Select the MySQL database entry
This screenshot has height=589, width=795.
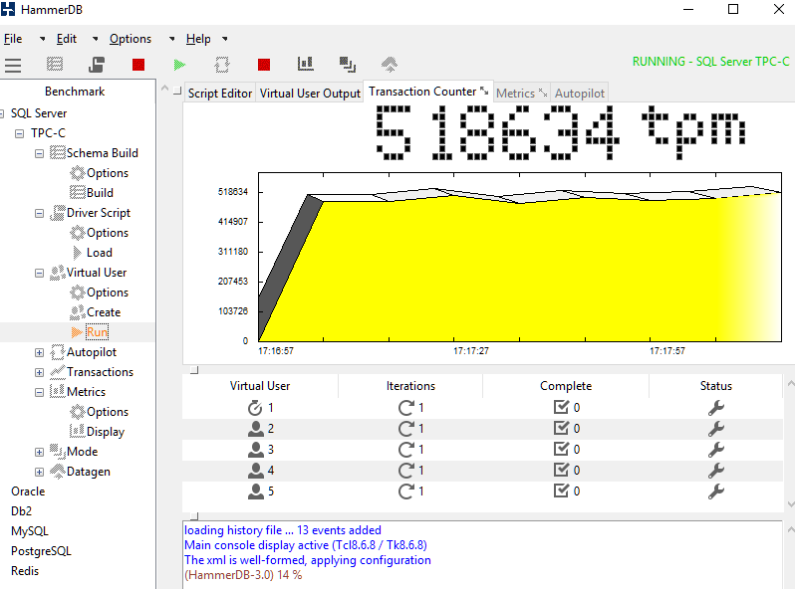click(x=30, y=531)
